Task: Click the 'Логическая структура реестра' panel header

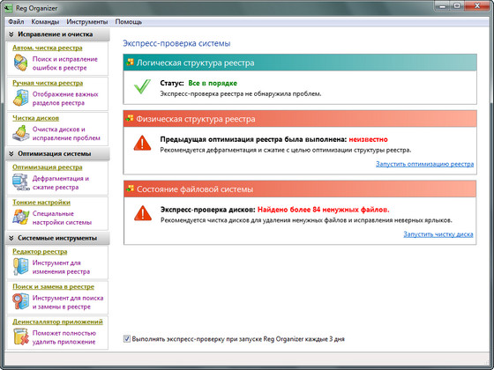Action: coord(300,63)
